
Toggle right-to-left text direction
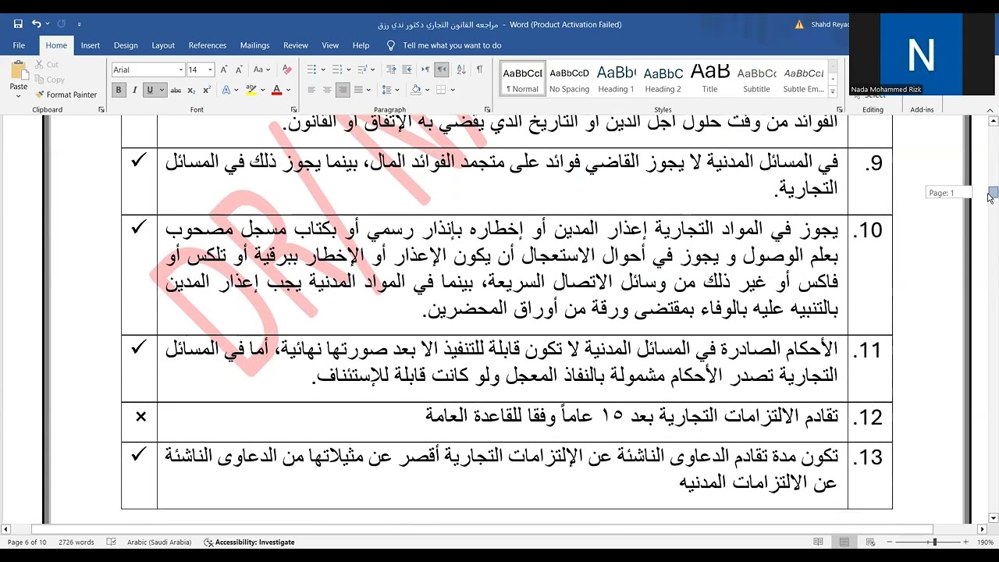[441, 69]
